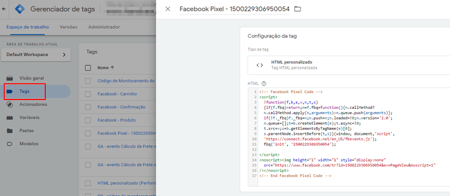Click the Visão geral briefcase icon
Viewport: 450px width, 196px height.
point(10,78)
